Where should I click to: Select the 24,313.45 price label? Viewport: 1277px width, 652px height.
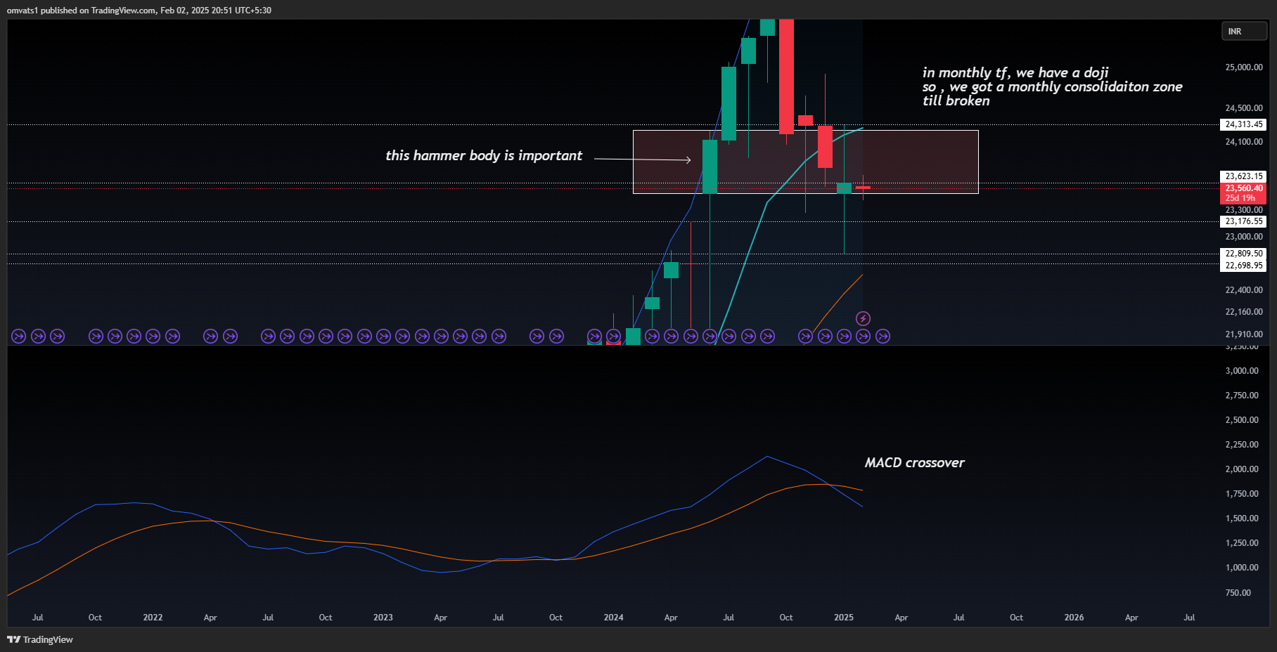pyautogui.click(x=1243, y=124)
